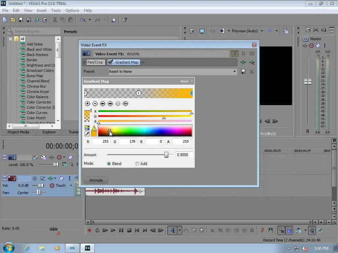Viewport: 338px width, 253px height.
Task: Click the preview External Monitor icon
Action: pos(202,31)
